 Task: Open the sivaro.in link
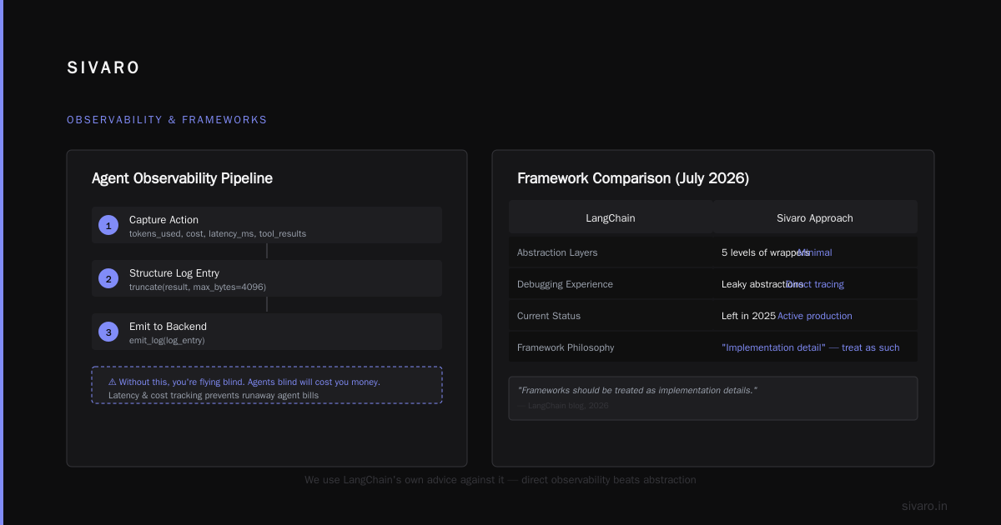pyautogui.click(x=924, y=506)
